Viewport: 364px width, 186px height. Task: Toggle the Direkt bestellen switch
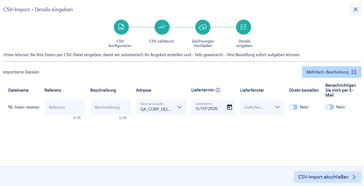[293, 107]
